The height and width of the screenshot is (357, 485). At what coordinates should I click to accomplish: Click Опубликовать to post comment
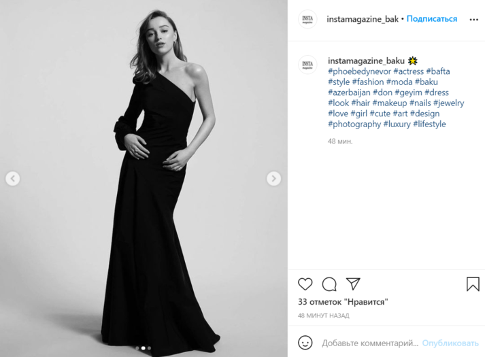pyautogui.click(x=450, y=343)
